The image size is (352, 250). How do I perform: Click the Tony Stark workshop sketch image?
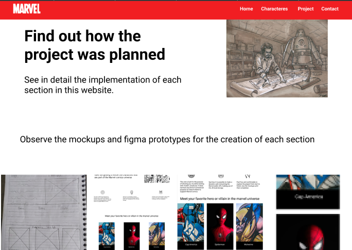277,58
